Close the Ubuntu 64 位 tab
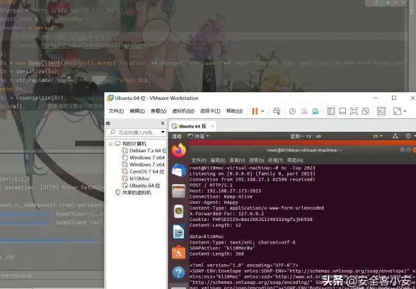 [212, 126]
